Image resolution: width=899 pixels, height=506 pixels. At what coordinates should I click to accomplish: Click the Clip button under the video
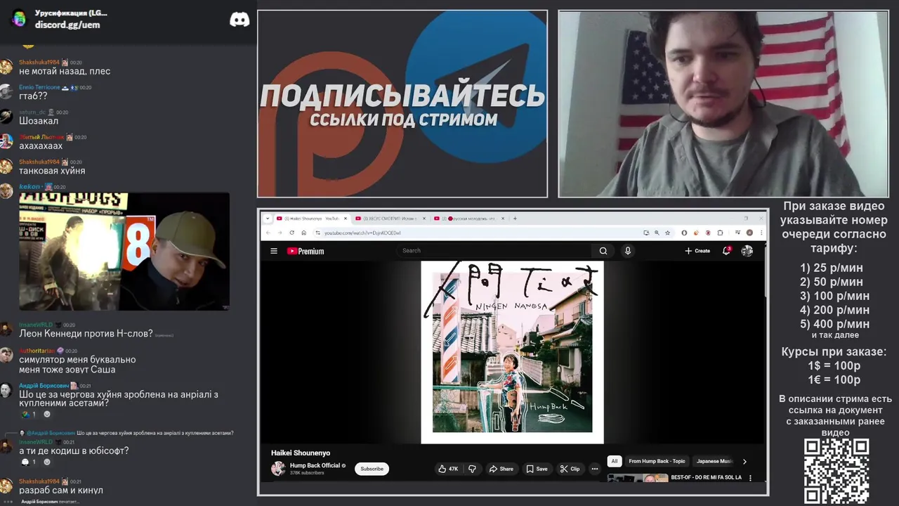(570, 469)
